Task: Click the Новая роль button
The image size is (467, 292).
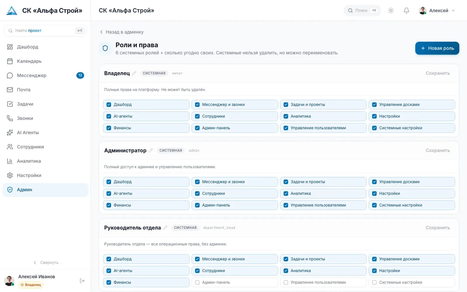Action: pyautogui.click(x=437, y=48)
